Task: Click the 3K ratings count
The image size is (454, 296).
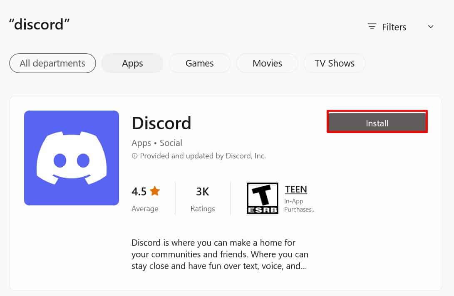Action: pyautogui.click(x=203, y=192)
